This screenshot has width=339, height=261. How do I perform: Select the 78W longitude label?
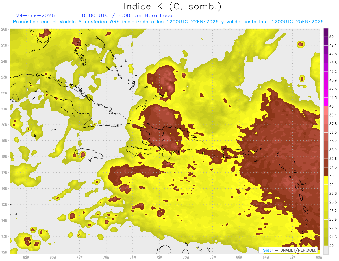[x=79, y=257]
